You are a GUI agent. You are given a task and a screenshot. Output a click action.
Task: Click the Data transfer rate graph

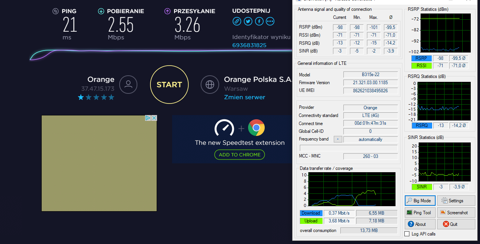[352, 189]
